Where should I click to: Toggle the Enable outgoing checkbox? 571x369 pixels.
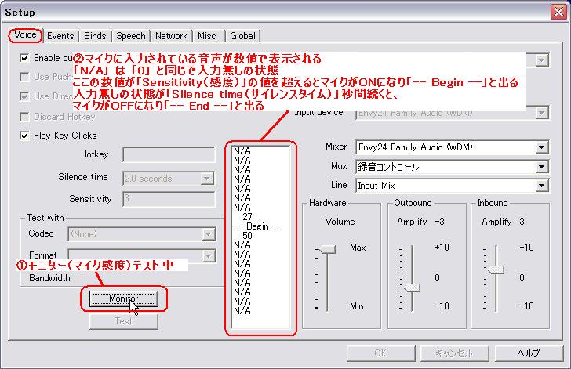(x=25, y=58)
